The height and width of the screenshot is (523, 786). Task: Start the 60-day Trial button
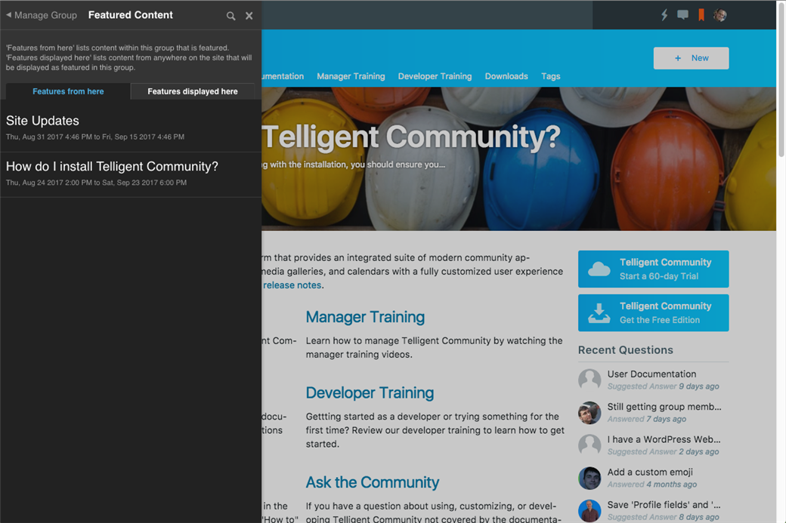[x=653, y=269]
